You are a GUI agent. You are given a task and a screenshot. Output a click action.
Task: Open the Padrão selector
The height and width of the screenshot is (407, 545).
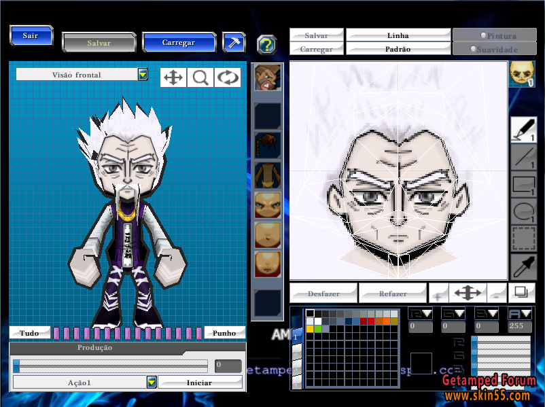tap(398, 49)
